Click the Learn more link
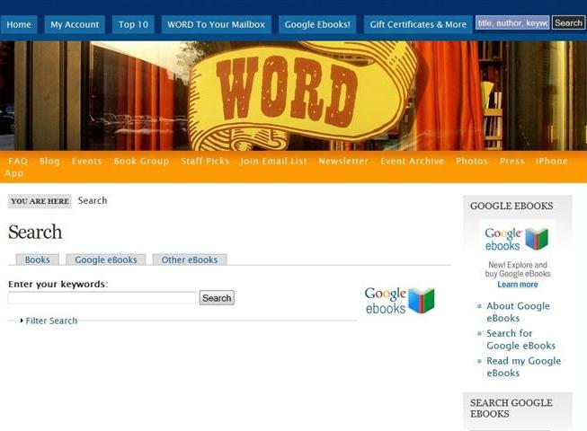This screenshot has height=431, width=587. pyautogui.click(x=518, y=285)
